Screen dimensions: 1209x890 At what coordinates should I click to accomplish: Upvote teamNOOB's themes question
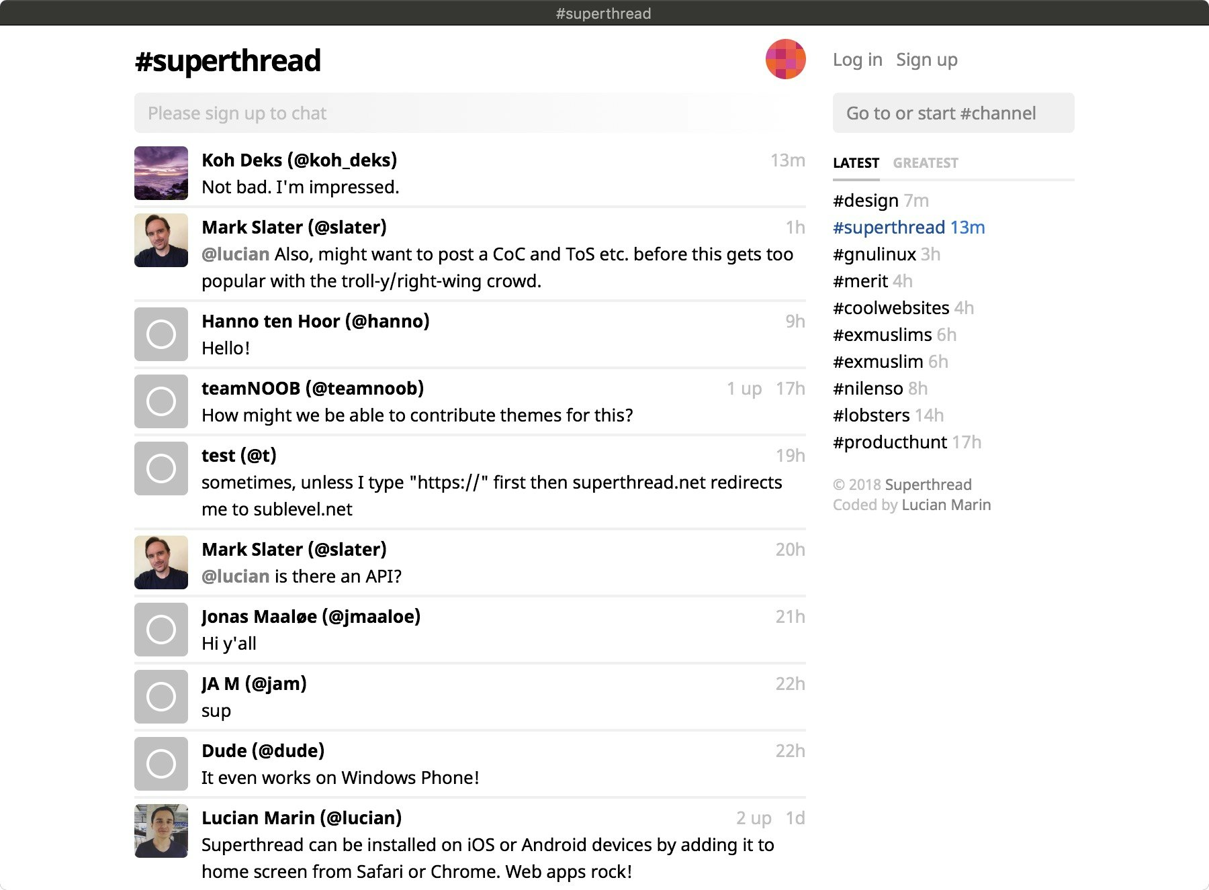coord(742,388)
